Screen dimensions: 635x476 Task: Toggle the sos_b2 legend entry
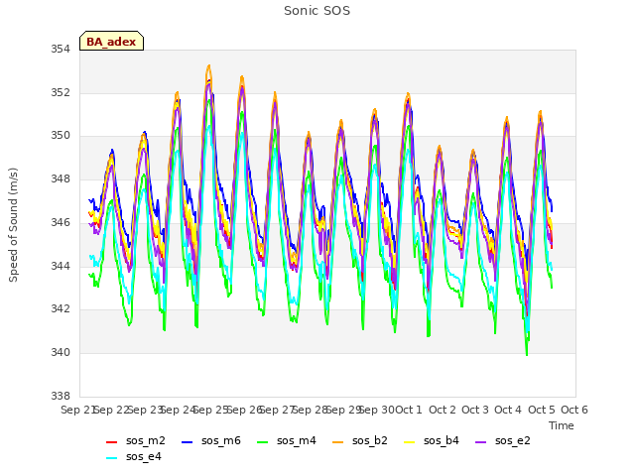(x=359, y=440)
